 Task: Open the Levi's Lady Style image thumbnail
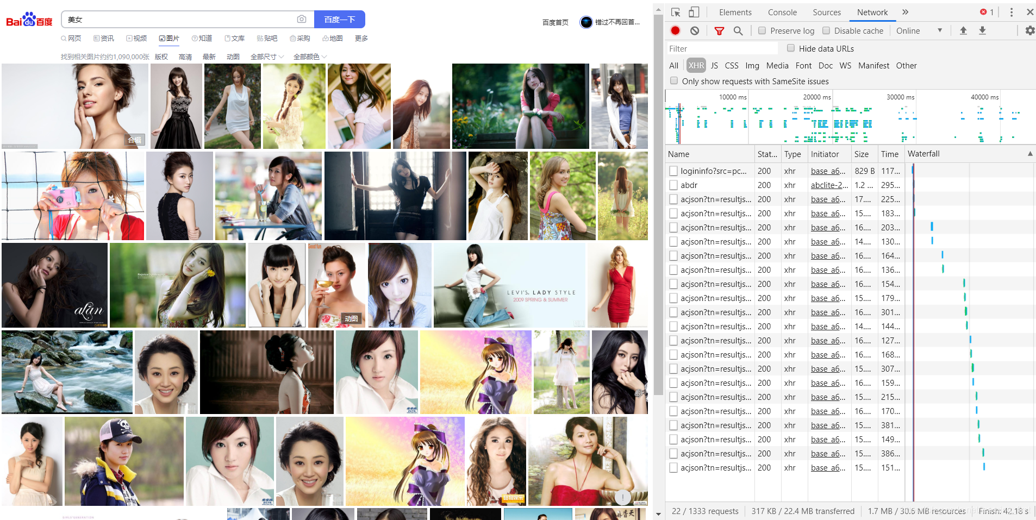click(x=509, y=285)
